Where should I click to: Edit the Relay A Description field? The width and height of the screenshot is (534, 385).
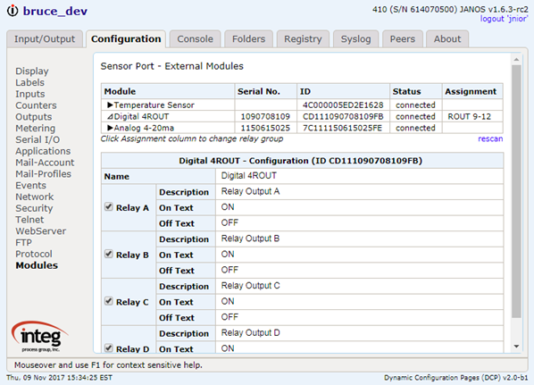pyautogui.click(x=359, y=191)
